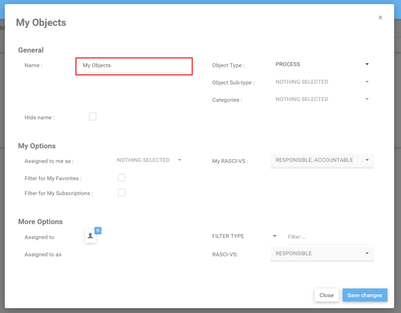Click the Save changes button
Viewport: 401px width, 313px height.
(x=365, y=295)
